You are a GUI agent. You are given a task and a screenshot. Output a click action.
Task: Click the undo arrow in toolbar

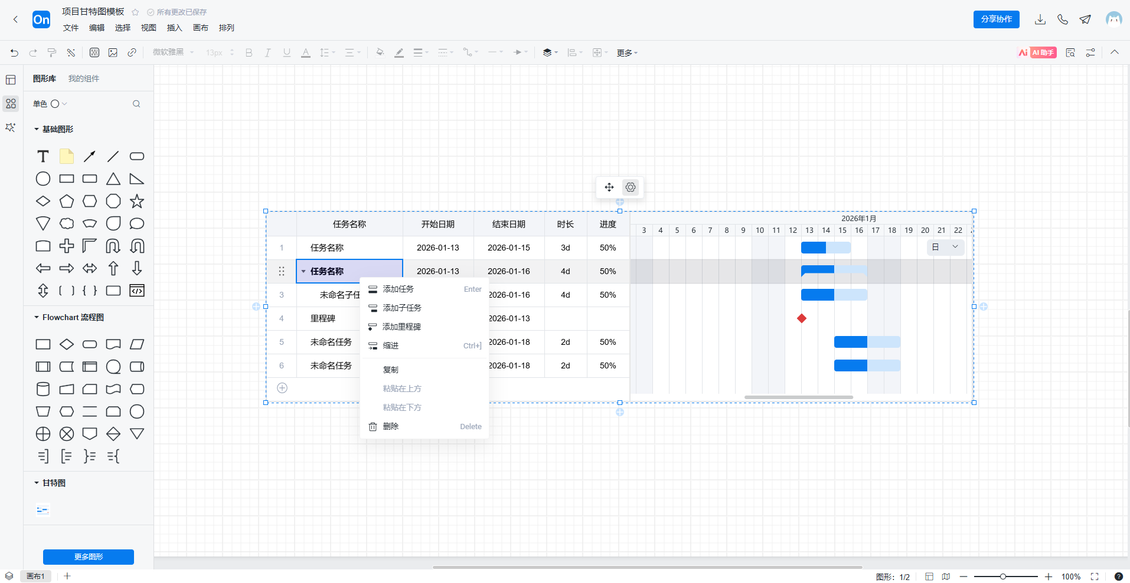coord(14,52)
